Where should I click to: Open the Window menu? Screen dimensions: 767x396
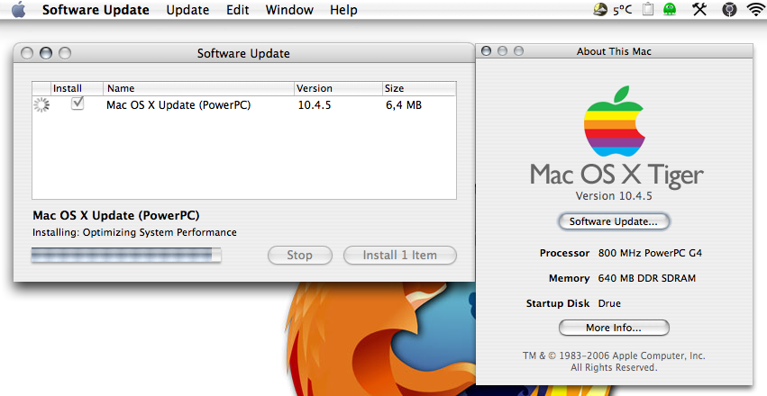289,10
